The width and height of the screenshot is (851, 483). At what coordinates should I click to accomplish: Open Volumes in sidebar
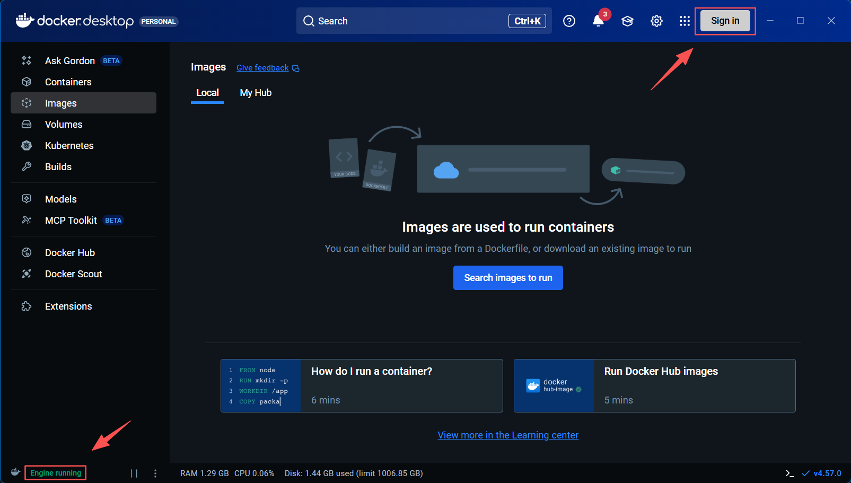83,124
